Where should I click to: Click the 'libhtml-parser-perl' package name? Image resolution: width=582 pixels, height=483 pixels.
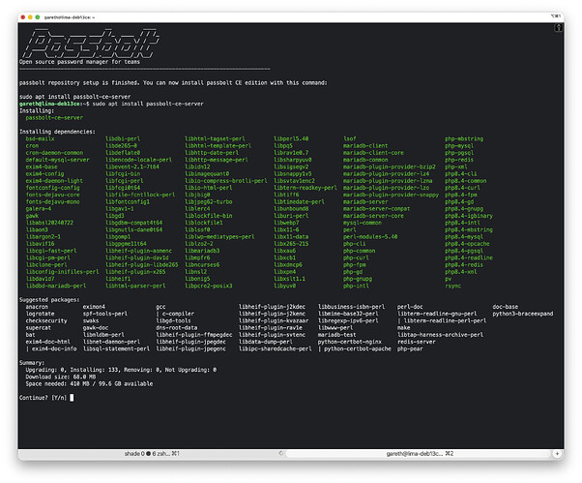pos(135,286)
